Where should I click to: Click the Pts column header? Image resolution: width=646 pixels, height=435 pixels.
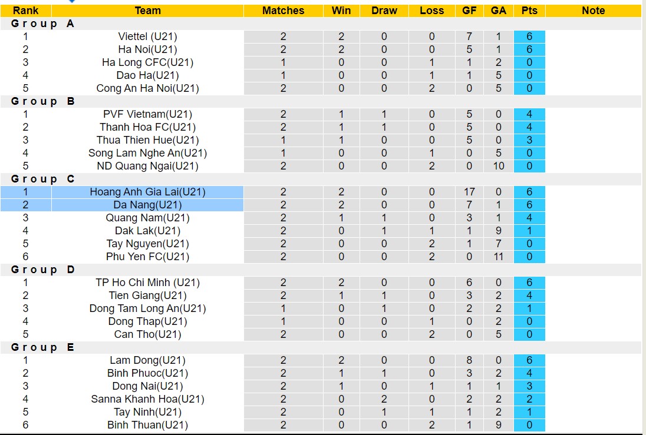coord(529,11)
